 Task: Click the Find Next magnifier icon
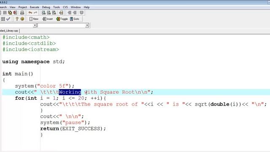(54, 13)
